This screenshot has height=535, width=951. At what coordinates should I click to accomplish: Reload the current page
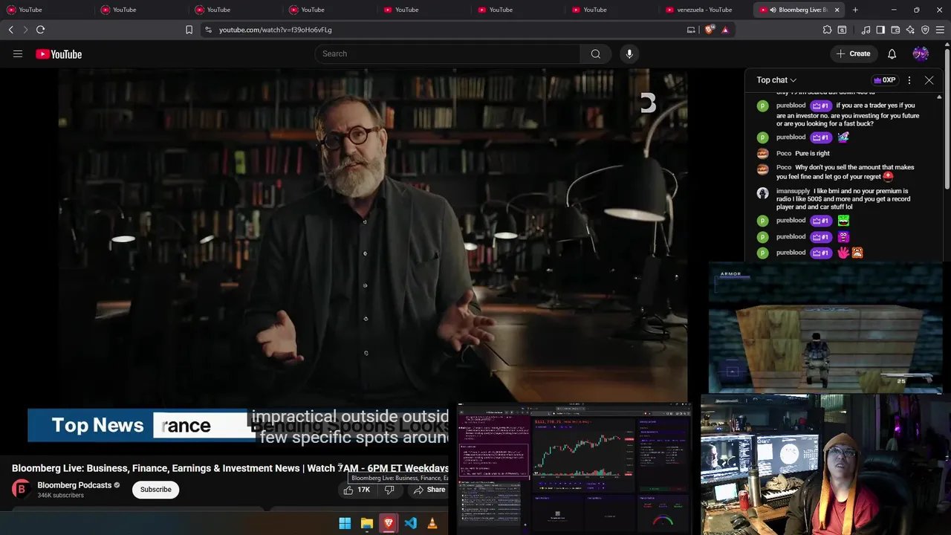point(40,30)
